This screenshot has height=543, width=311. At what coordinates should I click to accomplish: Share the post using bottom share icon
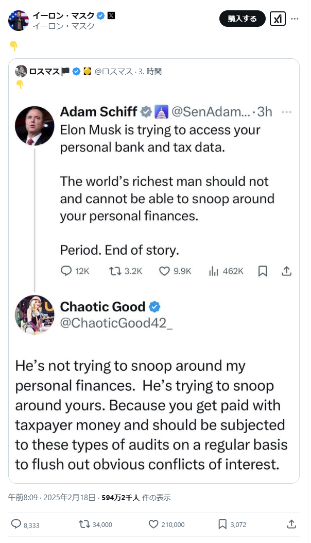[x=291, y=524]
